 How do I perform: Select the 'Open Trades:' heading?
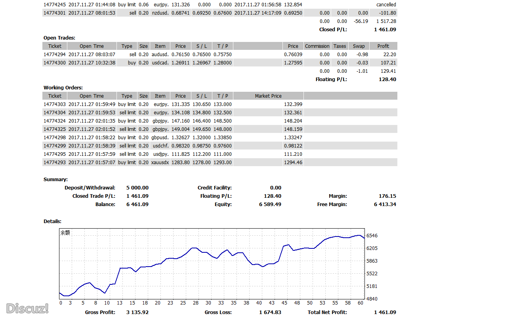(59, 38)
